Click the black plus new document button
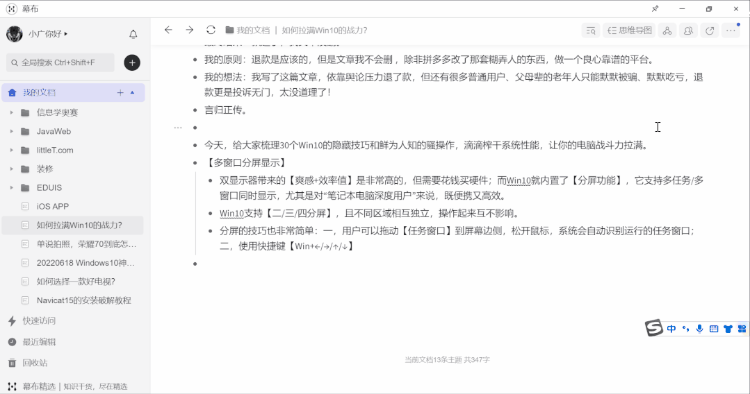This screenshot has height=394, width=750. [132, 62]
